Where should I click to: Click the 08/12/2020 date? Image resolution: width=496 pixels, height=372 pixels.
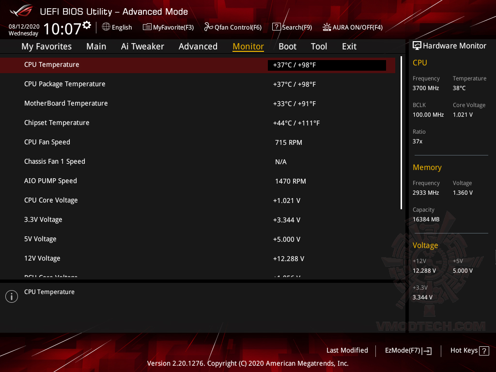[24, 26]
